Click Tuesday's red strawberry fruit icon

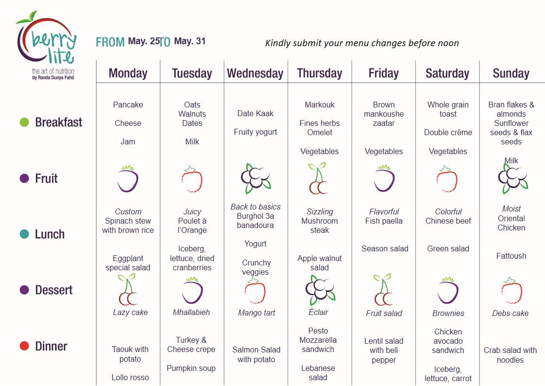click(192, 179)
